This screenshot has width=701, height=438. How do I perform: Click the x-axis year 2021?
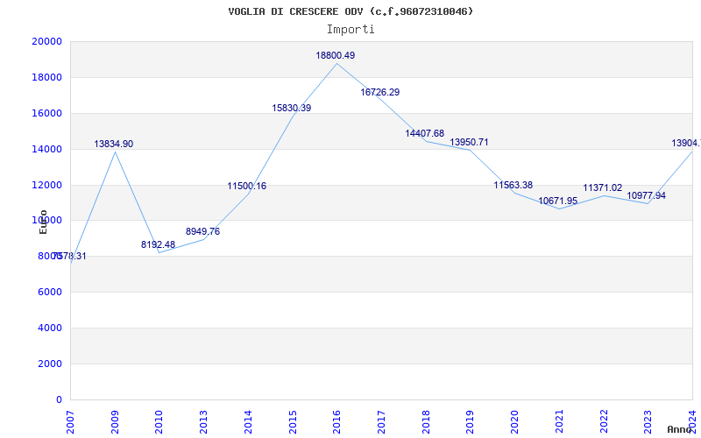[559, 422]
